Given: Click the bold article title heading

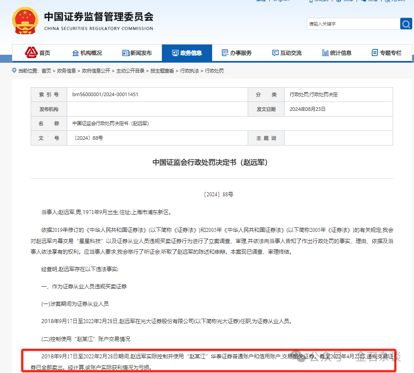Looking at the screenshot, I should click(x=211, y=162).
